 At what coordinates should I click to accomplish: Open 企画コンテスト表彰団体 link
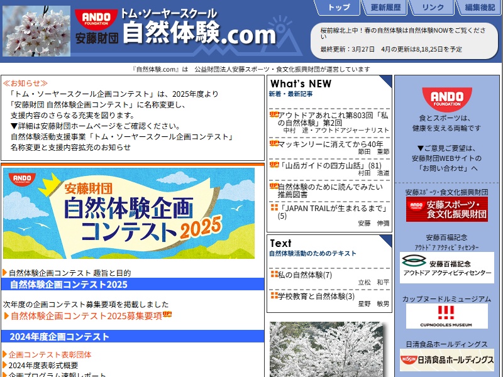pos(50,354)
